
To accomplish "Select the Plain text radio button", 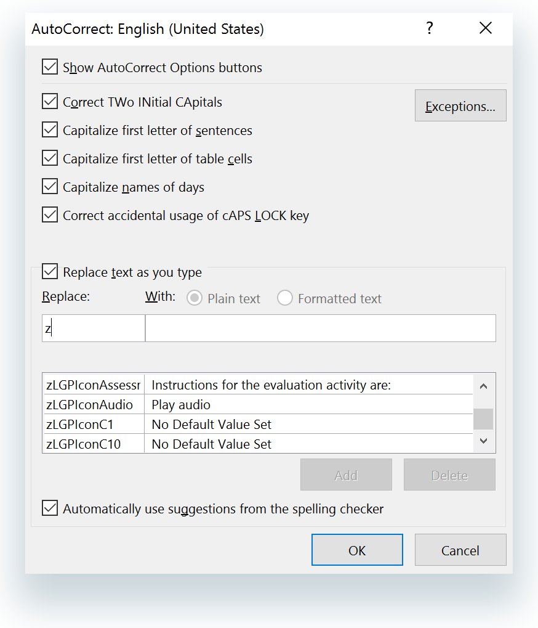I will pyautogui.click(x=195, y=298).
